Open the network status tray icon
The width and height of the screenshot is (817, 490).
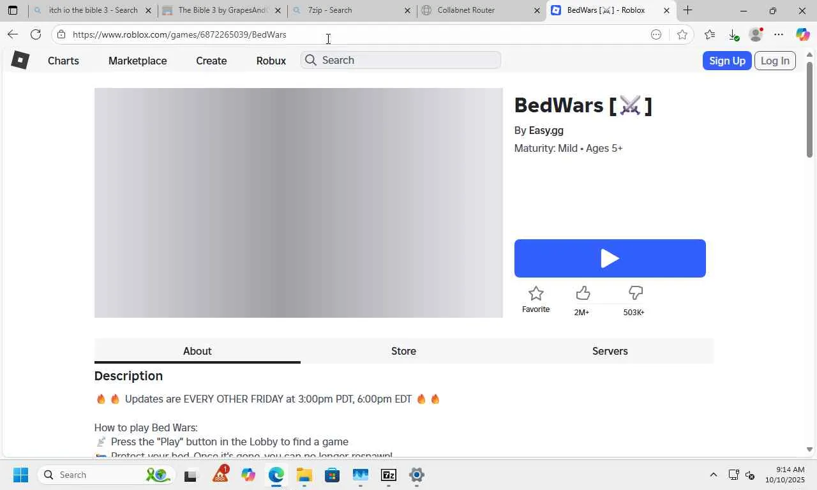tap(733, 475)
